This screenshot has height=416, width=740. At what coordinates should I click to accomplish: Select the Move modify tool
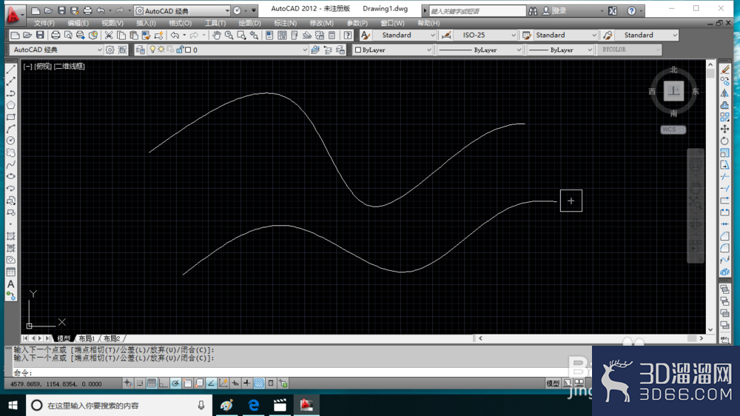[725, 129]
